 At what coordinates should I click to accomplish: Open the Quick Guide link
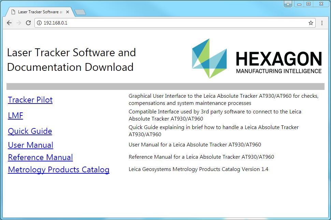tap(30, 131)
